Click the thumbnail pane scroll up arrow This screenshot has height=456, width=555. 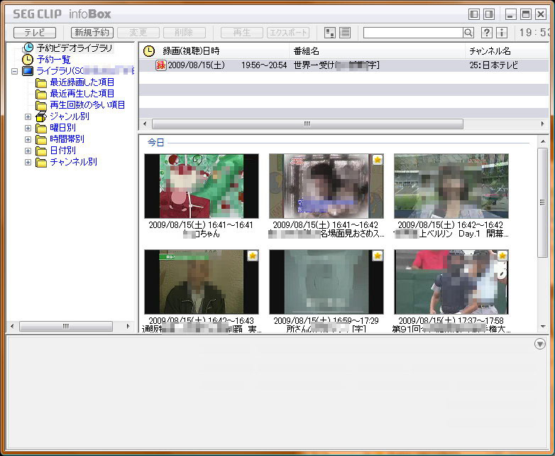[543, 142]
